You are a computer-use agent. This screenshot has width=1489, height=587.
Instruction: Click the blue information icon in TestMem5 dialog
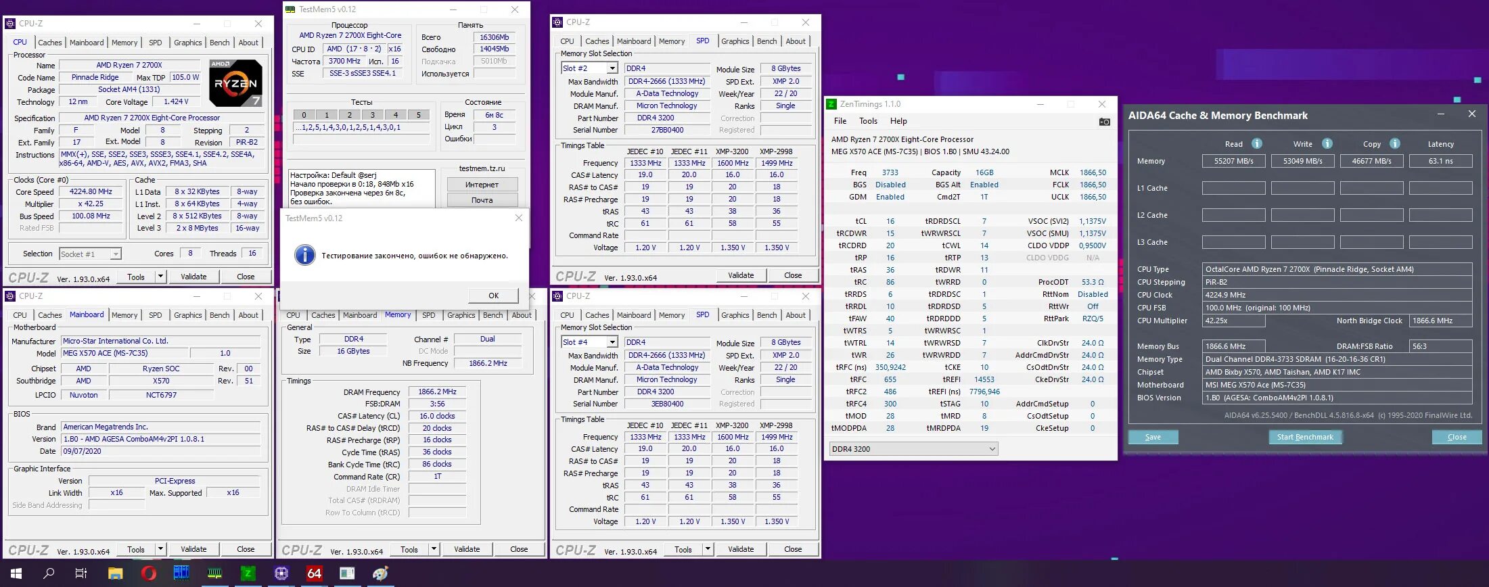[x=305, y=255]
